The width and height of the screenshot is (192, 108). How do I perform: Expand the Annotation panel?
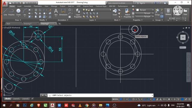(63, 20)
